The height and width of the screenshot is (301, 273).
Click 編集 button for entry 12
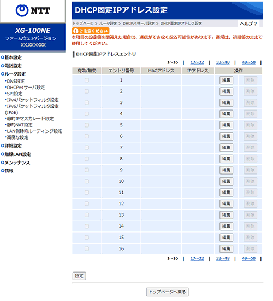(226, 204)
